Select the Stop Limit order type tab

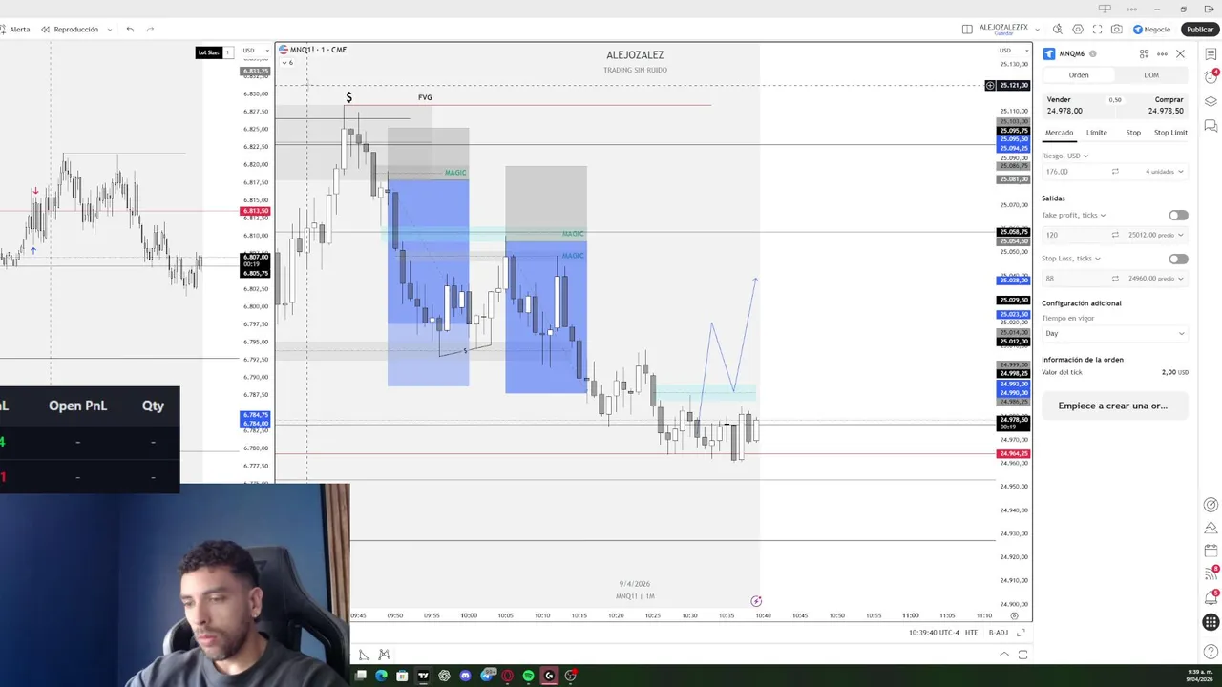(x=1170, y=133)
